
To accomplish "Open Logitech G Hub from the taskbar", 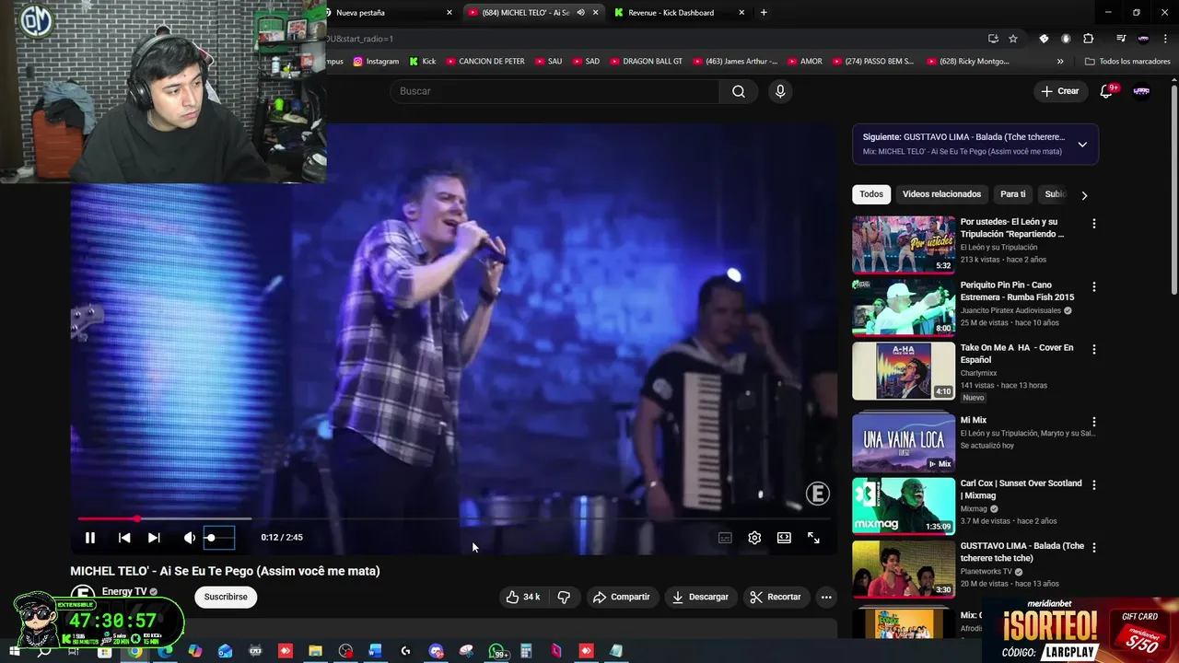I will point(405,651).
